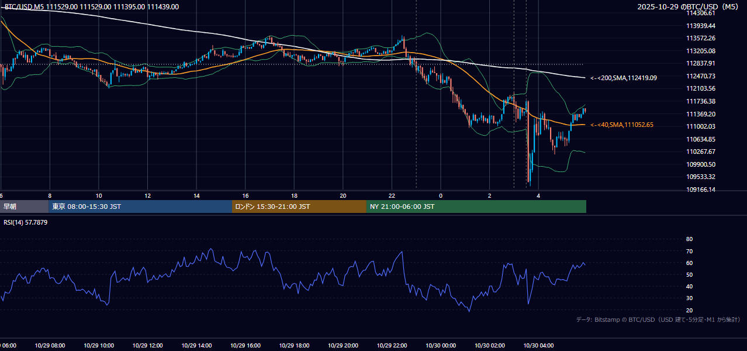This screenshot has height=351, width=747.
Task: Click the 早朝 session bar
Action: click(24, 207)
